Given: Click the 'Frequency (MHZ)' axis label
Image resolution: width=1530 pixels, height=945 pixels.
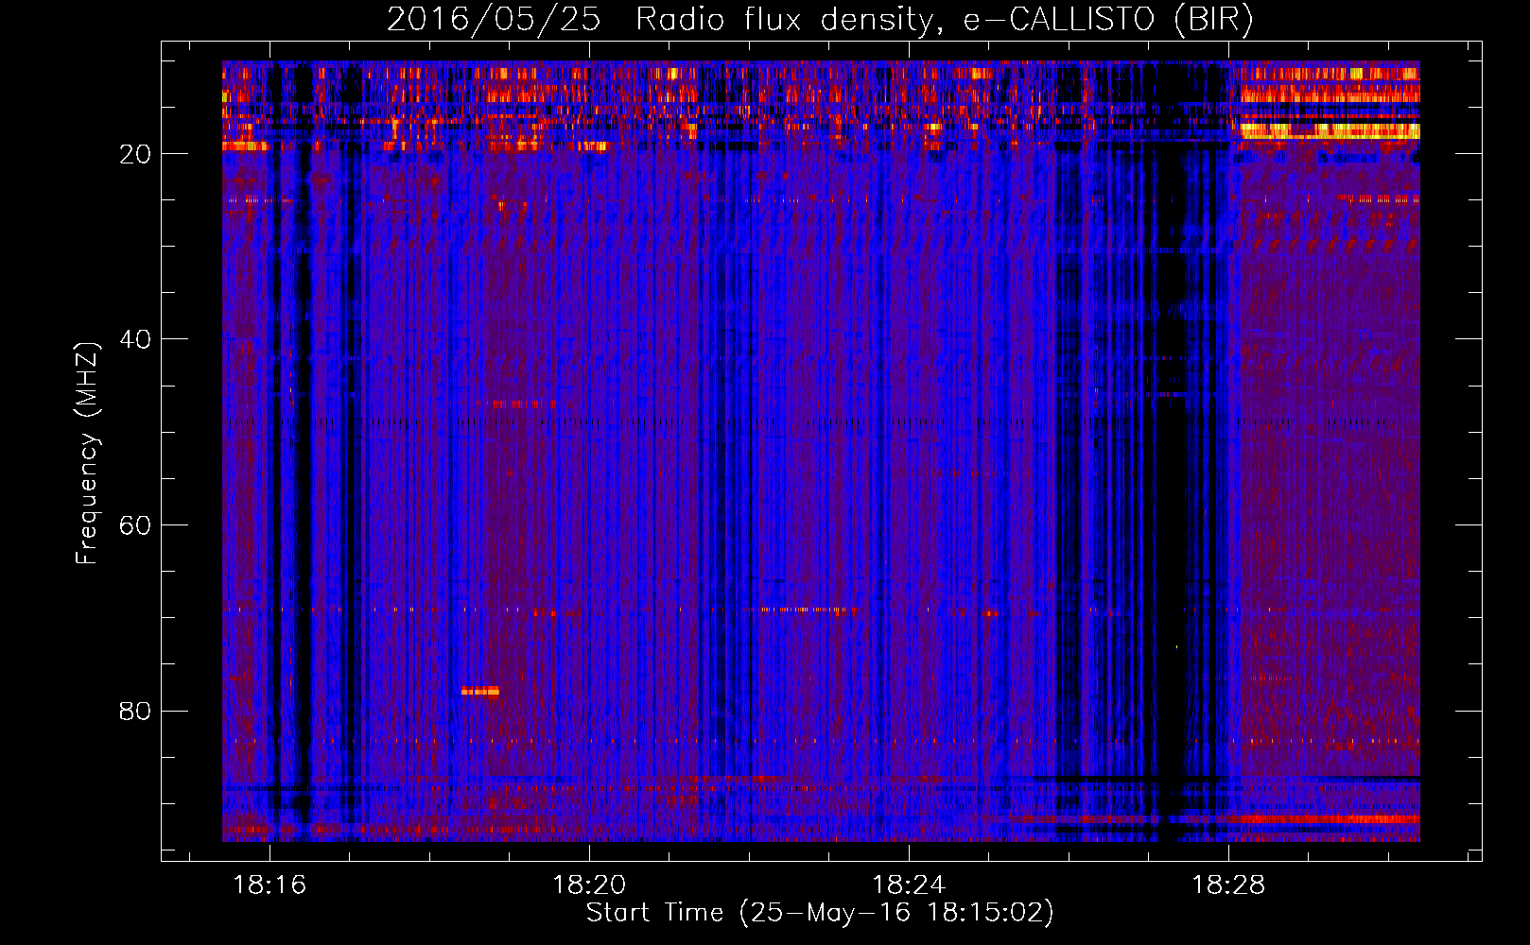Looking at the screenshot, I should (x=87, y=453).
